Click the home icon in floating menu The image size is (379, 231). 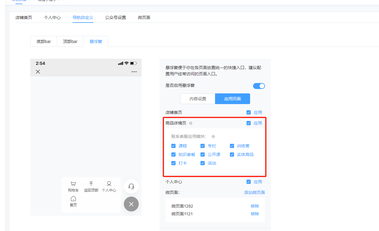coord(73,199)
